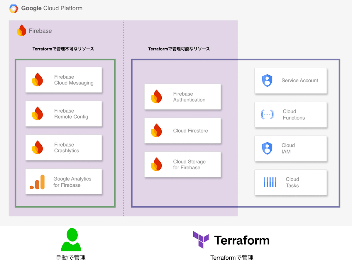Click the Firebase Crashlytics flame icon

[37, 147]
